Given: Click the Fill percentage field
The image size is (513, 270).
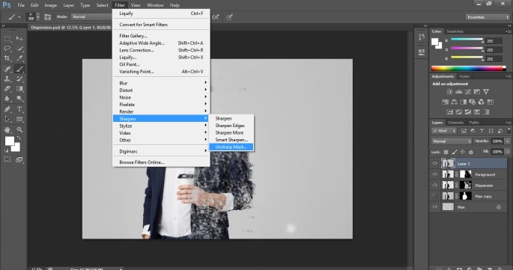Looking at the screenshot, I should point(497,152).
